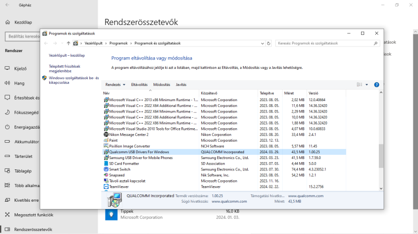Click the Control Panel icon in address bar
The height and width of the screenshot is (234, 418).
click(x=76, y=43)
